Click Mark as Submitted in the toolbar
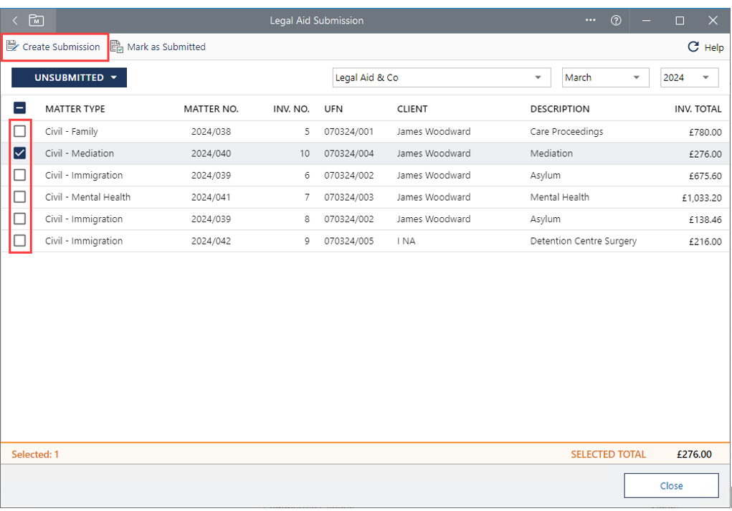The width and height of the screenshot is (732, 511). 158,47
